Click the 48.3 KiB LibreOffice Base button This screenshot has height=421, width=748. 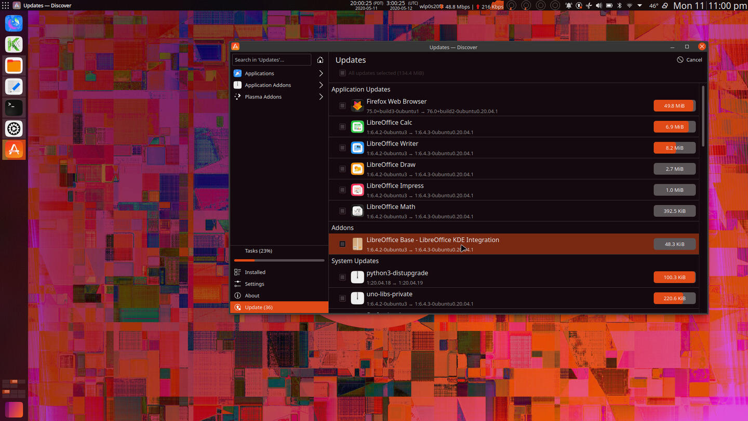674,244
